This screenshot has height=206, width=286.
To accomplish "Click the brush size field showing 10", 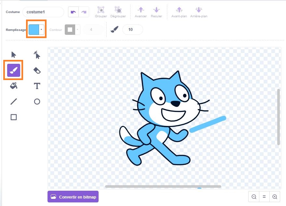I will coord(133,30).
